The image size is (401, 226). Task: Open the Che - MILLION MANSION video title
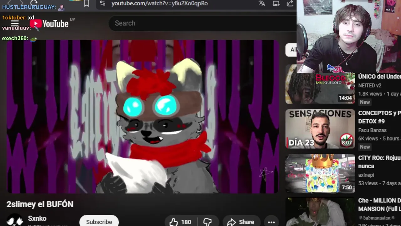pos(379,204)
